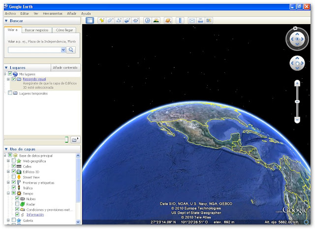Enable the Radar layer checkbox
This screenshot has width=315, height=229.
[17, 204]
